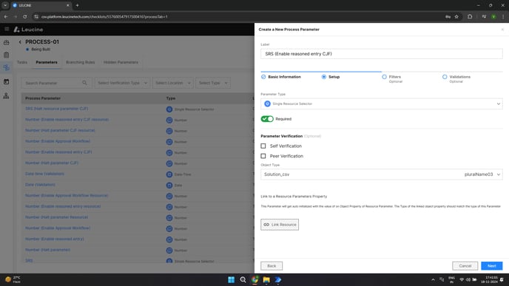
Task: Click the Link Resource button
Action: point(280,225)
